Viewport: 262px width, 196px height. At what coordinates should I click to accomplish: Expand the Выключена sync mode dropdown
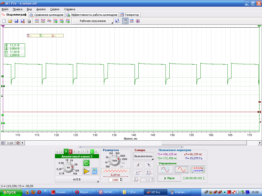point(143,156)
